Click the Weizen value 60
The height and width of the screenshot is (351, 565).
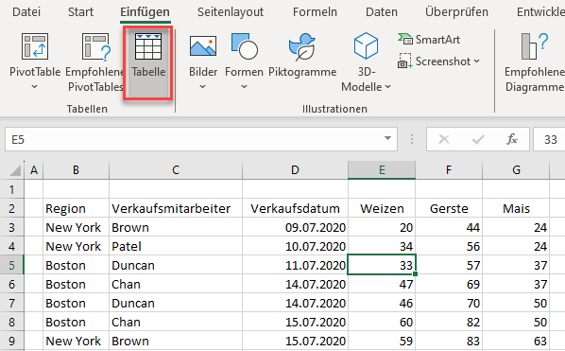382,322
